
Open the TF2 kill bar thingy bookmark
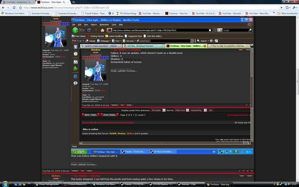[x=126, y=13]
